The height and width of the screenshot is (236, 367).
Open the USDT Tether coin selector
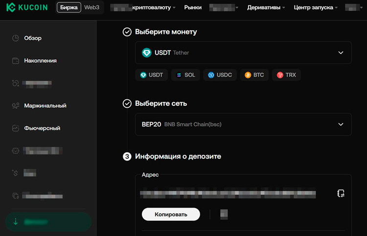pos(243,53)
